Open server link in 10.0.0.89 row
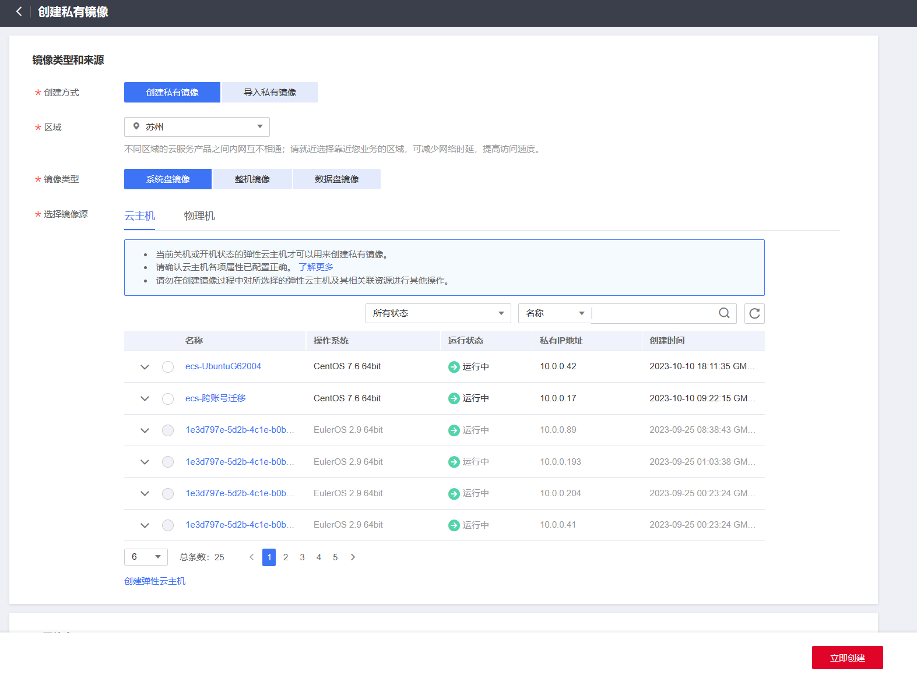This screenshot has height=682, width=917. [240, 430]
